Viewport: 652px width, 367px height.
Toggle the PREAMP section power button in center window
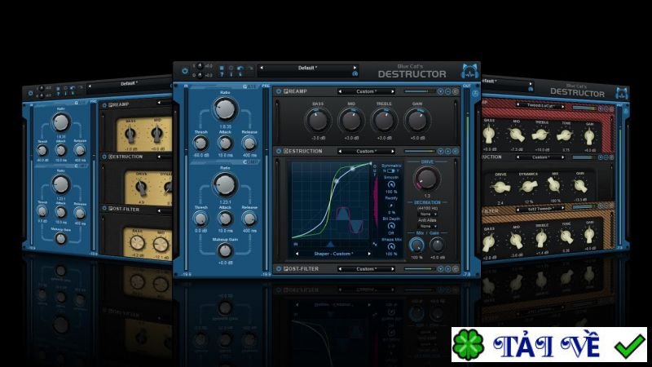click(x=279, y=91)
